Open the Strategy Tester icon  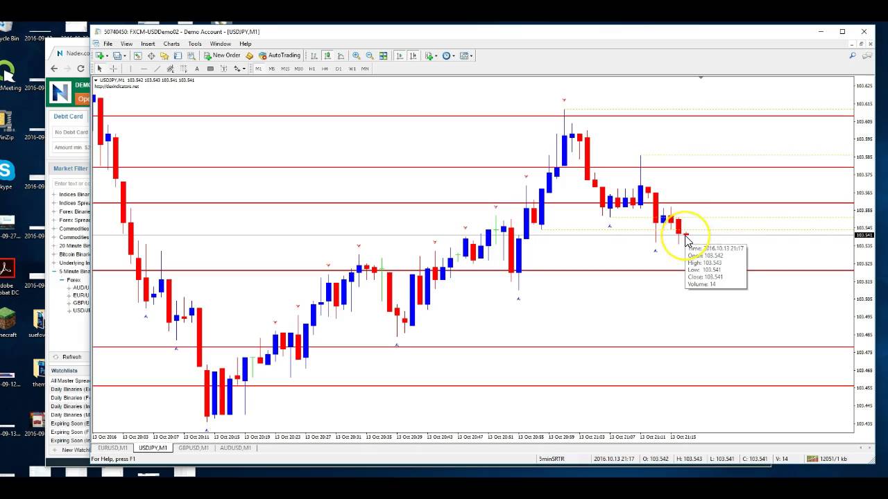(191, 55)
